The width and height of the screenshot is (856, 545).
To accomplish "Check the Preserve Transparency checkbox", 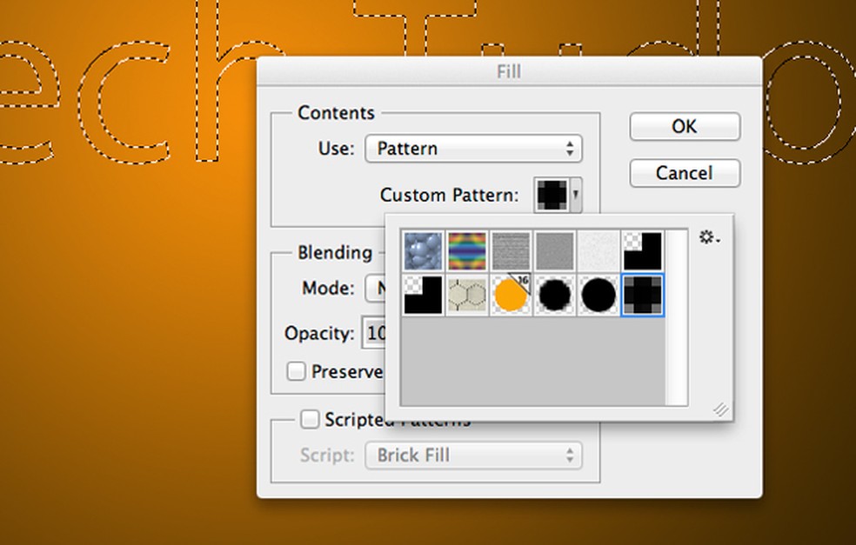I will click(x=296, y=371).
